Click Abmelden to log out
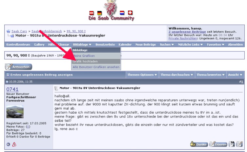This screenshot has height=152, width=247. click(x=235, y=45)
